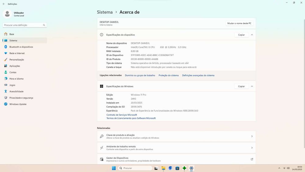Image resolution: width=305 pixels, height=172 pixels.
Task: Click the Hora e idioma globe icon
Action: 5,79
